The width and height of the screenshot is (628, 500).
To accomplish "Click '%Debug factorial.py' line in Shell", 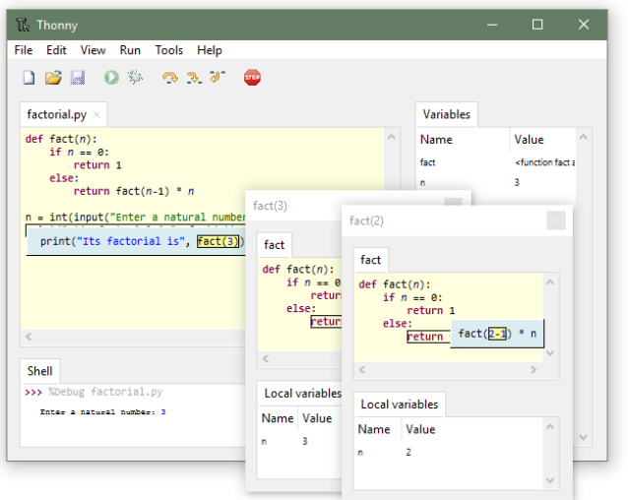I will [105, 392].
